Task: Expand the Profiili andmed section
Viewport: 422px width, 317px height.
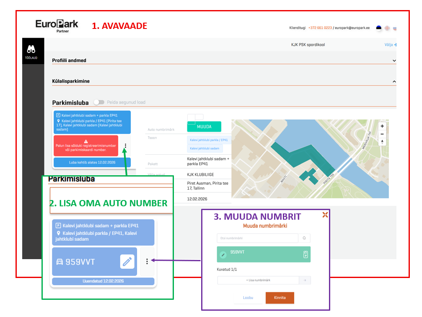Action: point(394,61)
